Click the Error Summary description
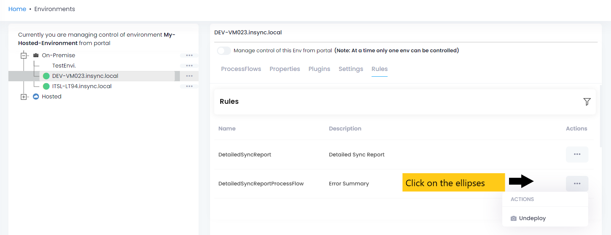 pyautogui.click(x=349, y=183)
